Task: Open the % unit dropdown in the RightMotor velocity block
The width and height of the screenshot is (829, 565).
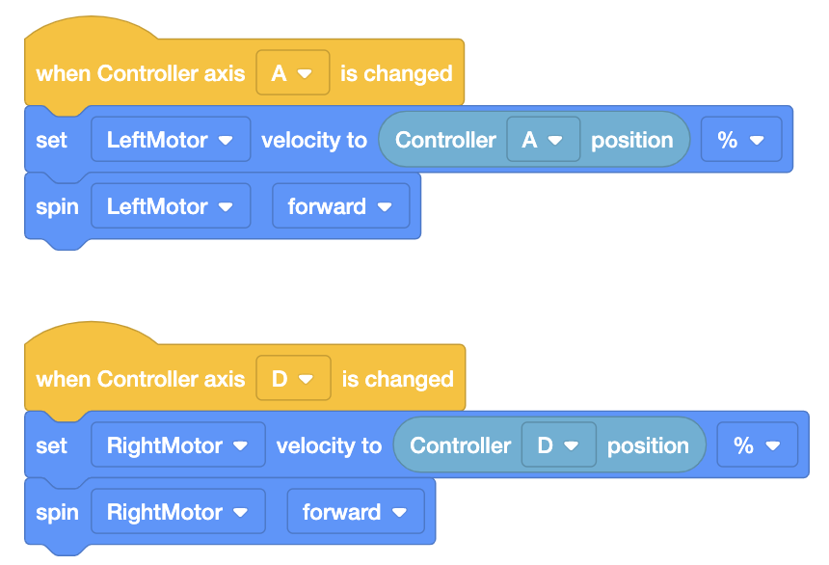Action: (x=756, y=444)
